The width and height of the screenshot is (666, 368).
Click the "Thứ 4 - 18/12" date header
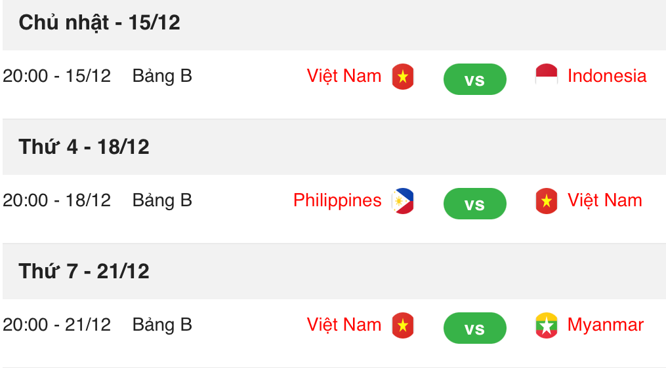point(84,147)
